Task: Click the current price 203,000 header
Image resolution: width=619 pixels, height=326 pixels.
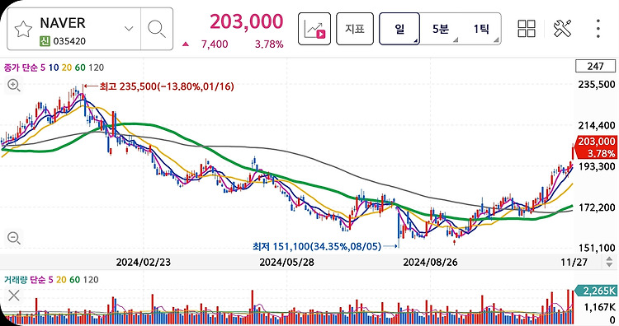Action: (x=246, y=21)
